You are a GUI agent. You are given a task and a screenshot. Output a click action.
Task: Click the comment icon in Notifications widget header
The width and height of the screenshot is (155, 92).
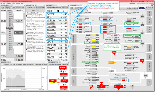click(44, 8)
